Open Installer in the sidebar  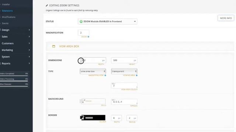coord(6,4)
